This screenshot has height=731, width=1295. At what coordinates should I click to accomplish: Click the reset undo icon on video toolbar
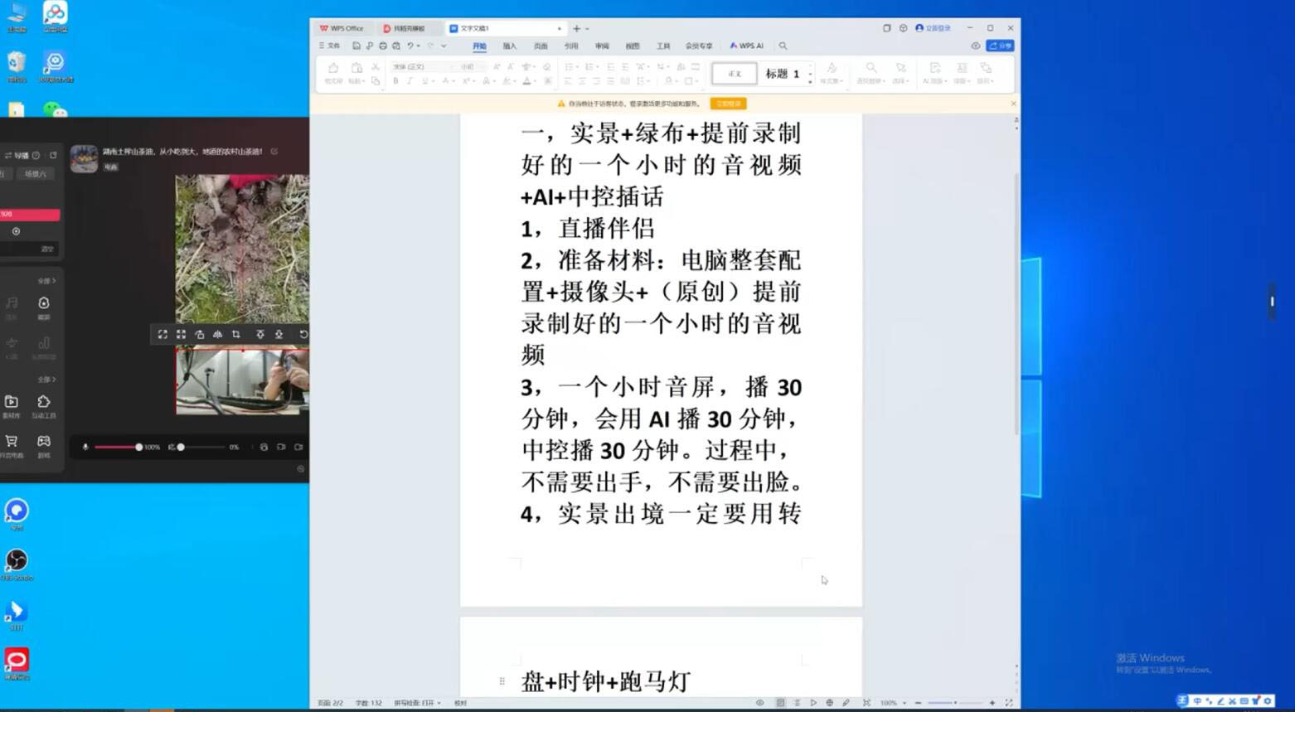pos(303,334)
